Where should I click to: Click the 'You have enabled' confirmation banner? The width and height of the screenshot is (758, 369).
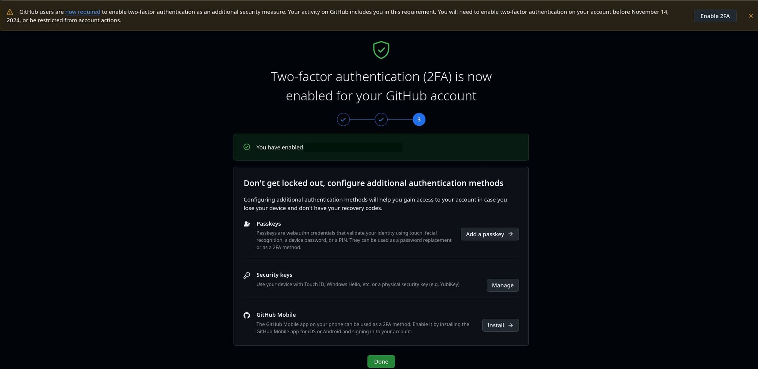[x=381, y=147]
